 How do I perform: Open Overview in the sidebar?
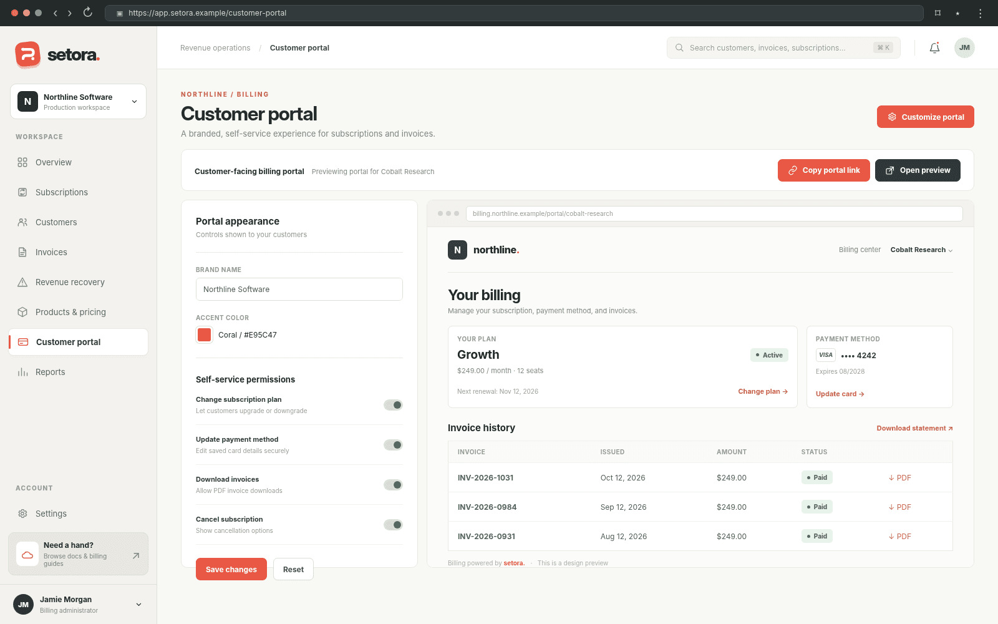[x=78, y=162]
